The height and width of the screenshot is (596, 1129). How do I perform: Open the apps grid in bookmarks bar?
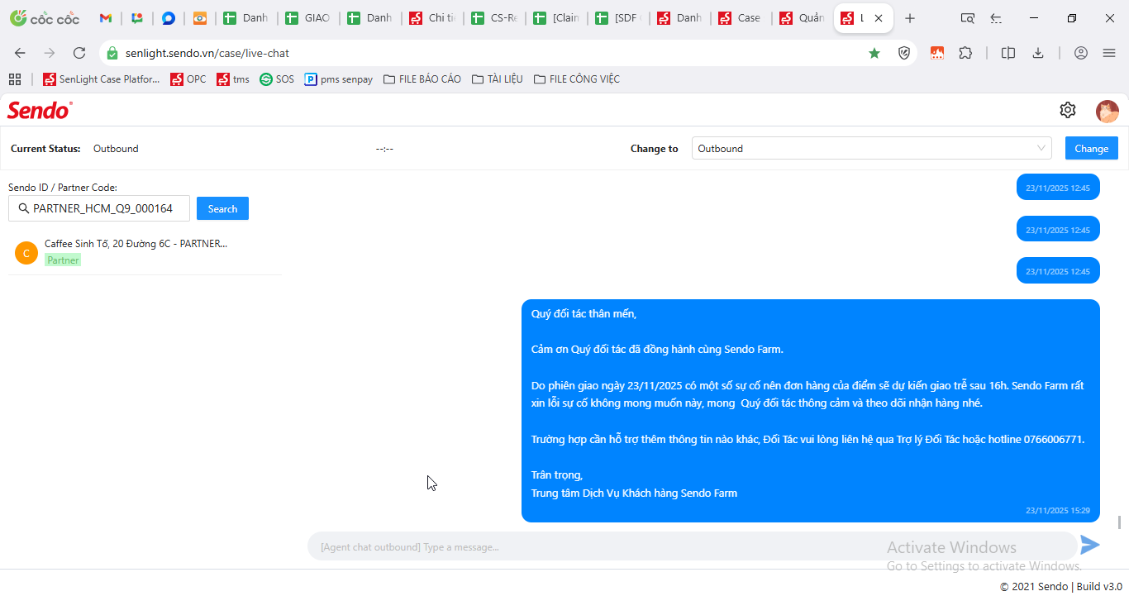[14, 79]
